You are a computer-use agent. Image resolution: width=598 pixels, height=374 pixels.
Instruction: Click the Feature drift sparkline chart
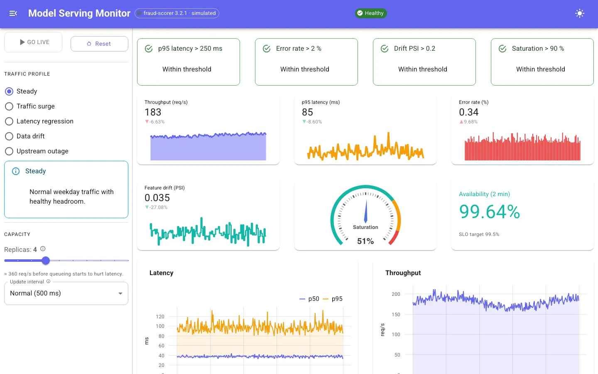point(208,231)
